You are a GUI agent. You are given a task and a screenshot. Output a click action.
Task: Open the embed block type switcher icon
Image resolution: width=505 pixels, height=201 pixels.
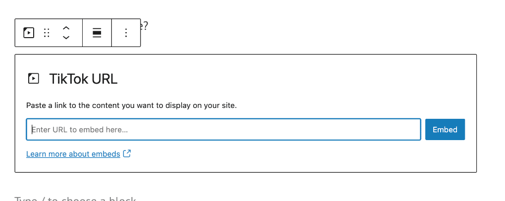[29, 33]
